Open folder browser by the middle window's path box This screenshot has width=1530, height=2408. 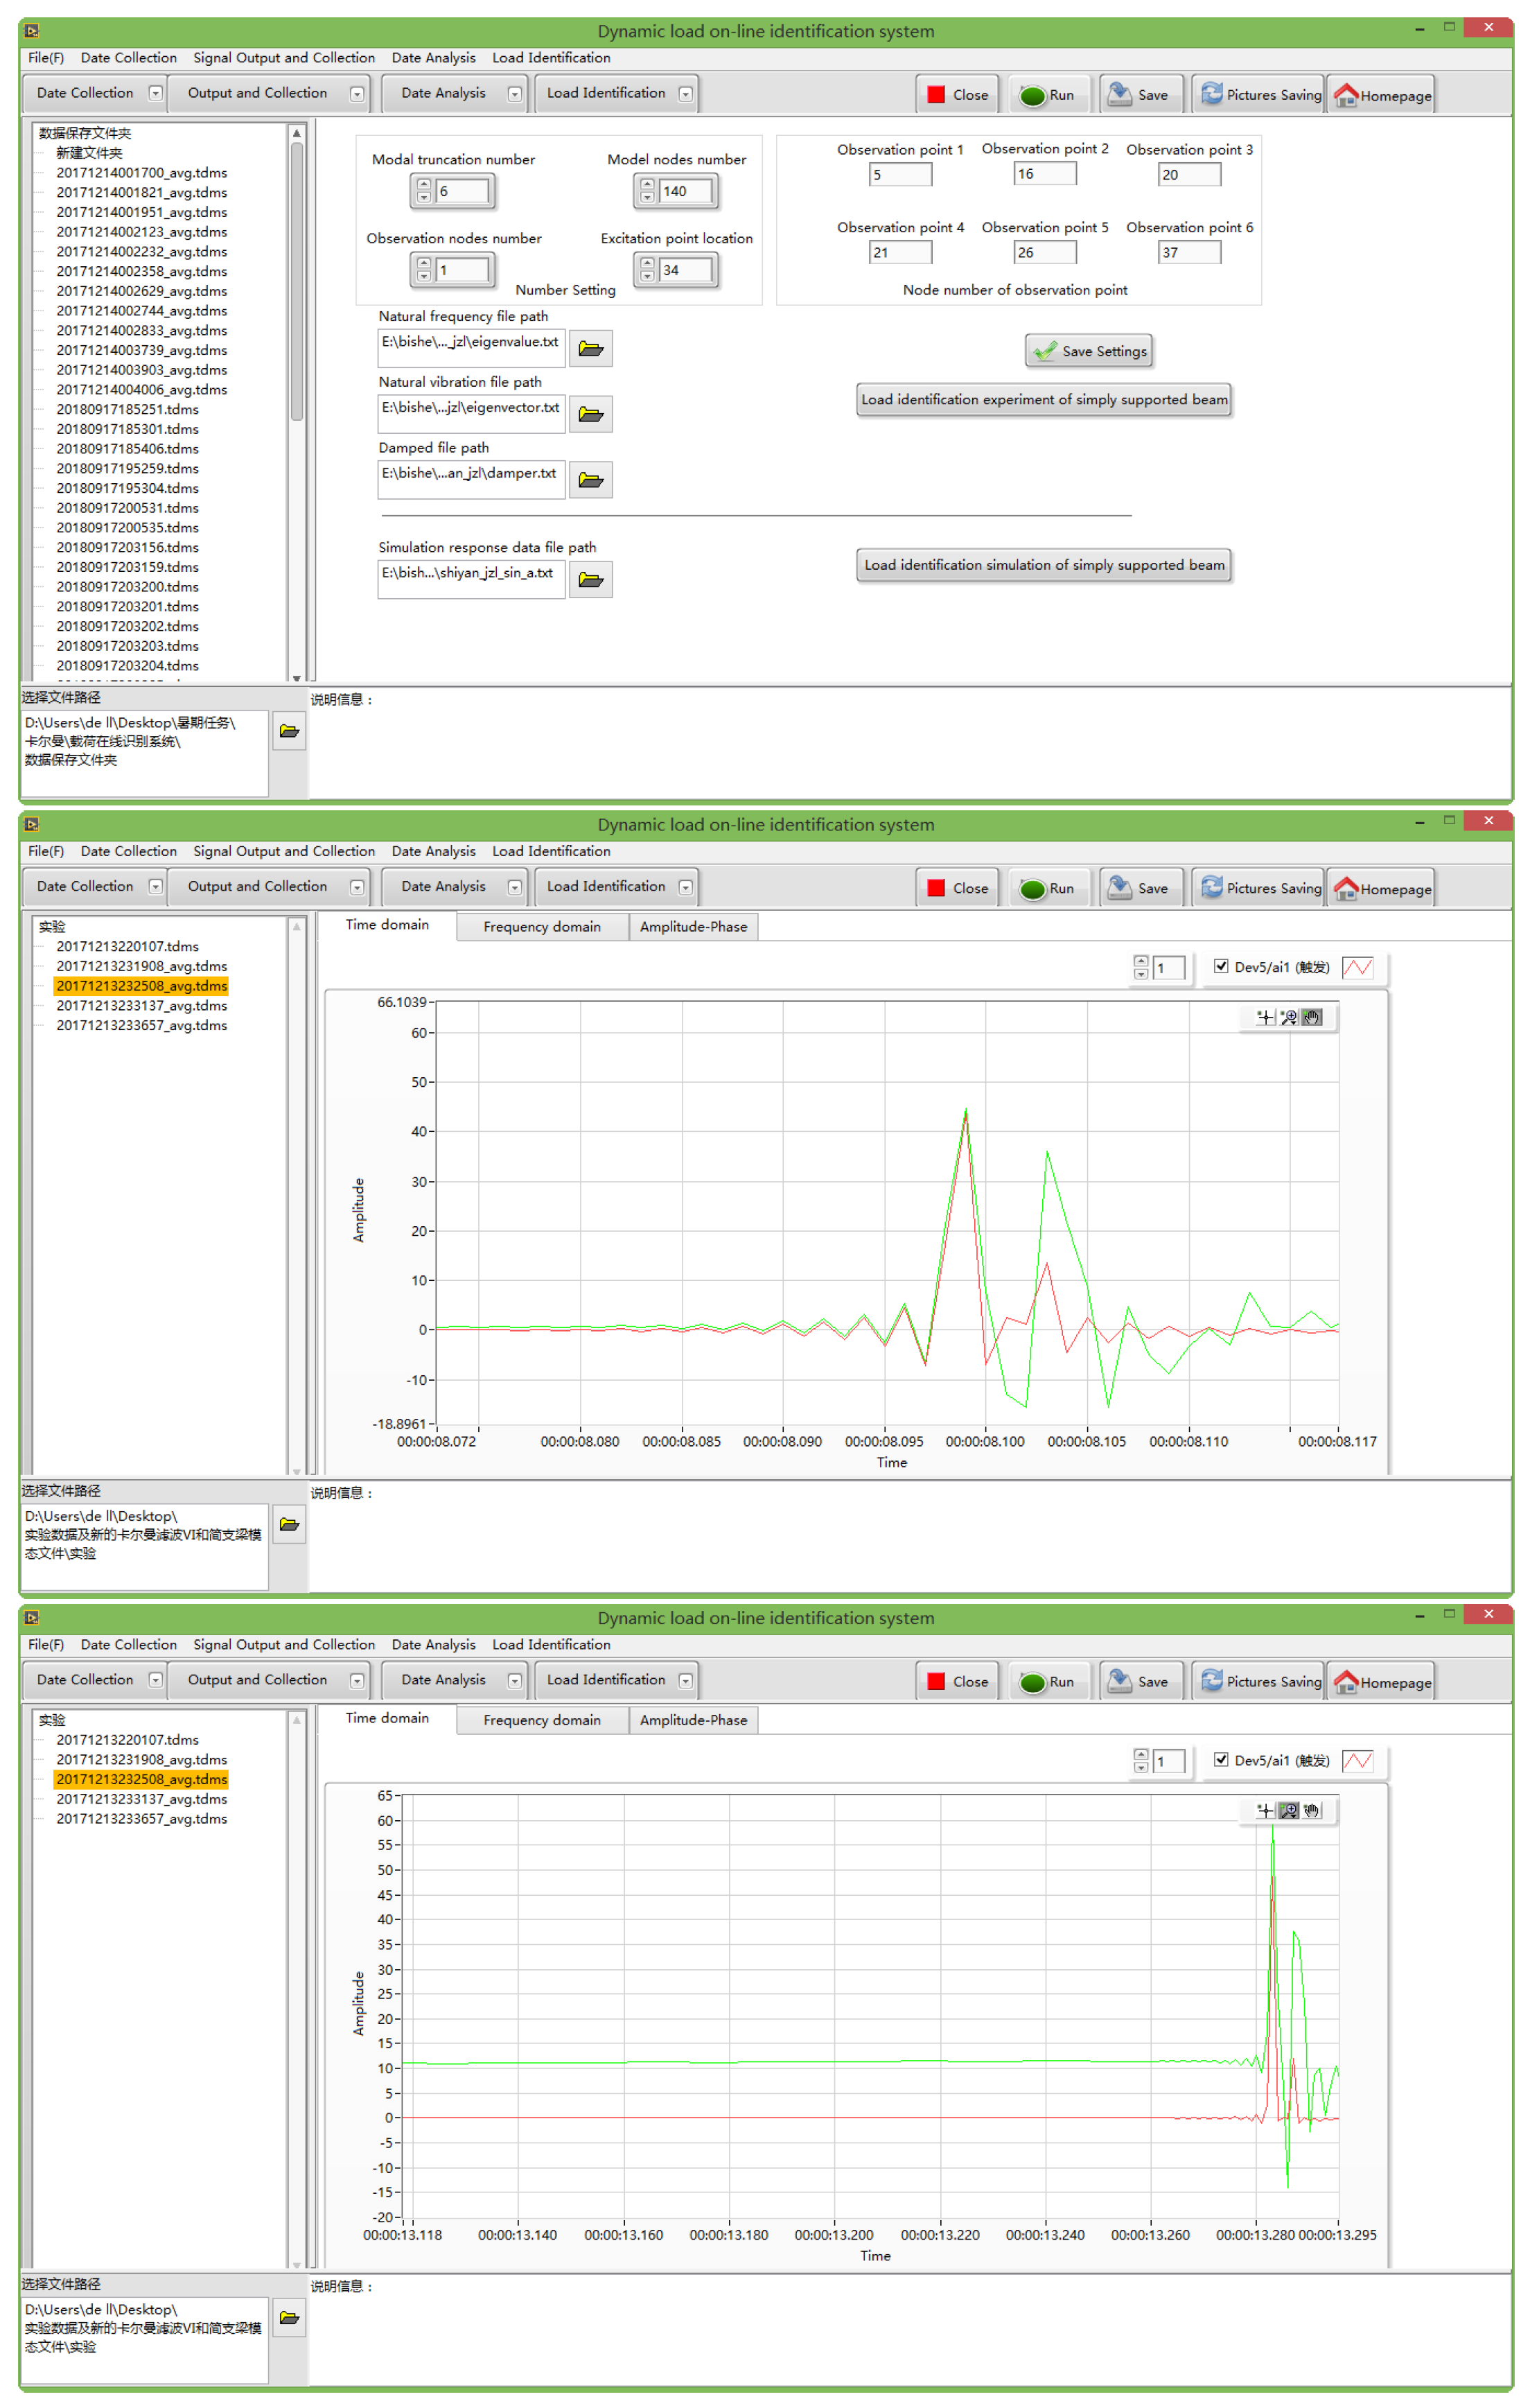pos(289,1525)
